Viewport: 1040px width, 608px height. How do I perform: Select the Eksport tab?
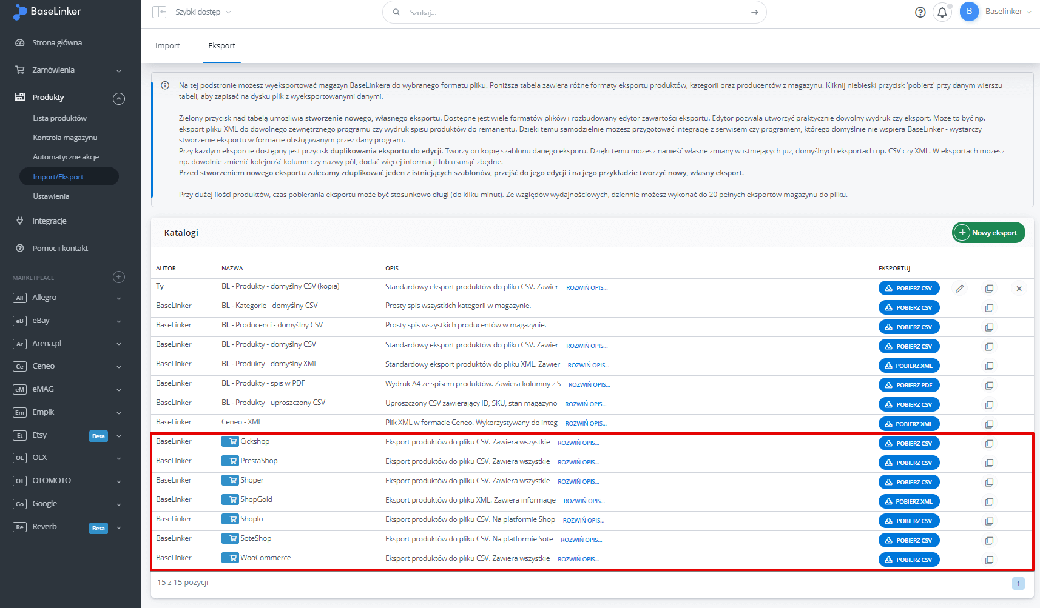point(221,46)
